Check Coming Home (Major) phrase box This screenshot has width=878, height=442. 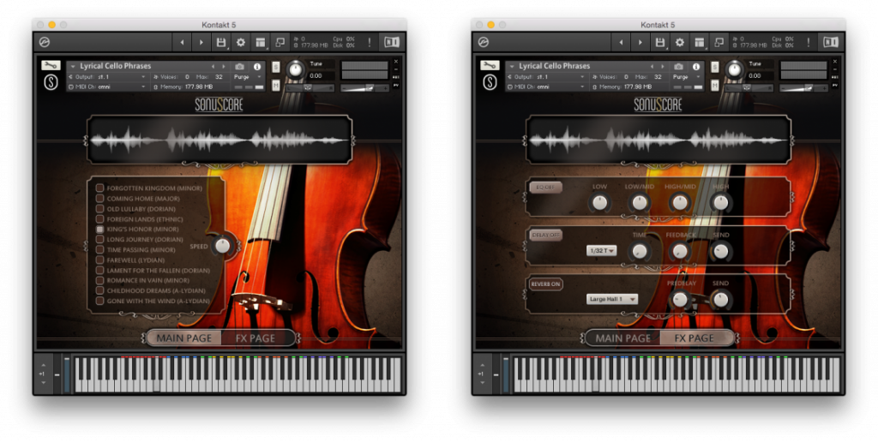[99, 198]
